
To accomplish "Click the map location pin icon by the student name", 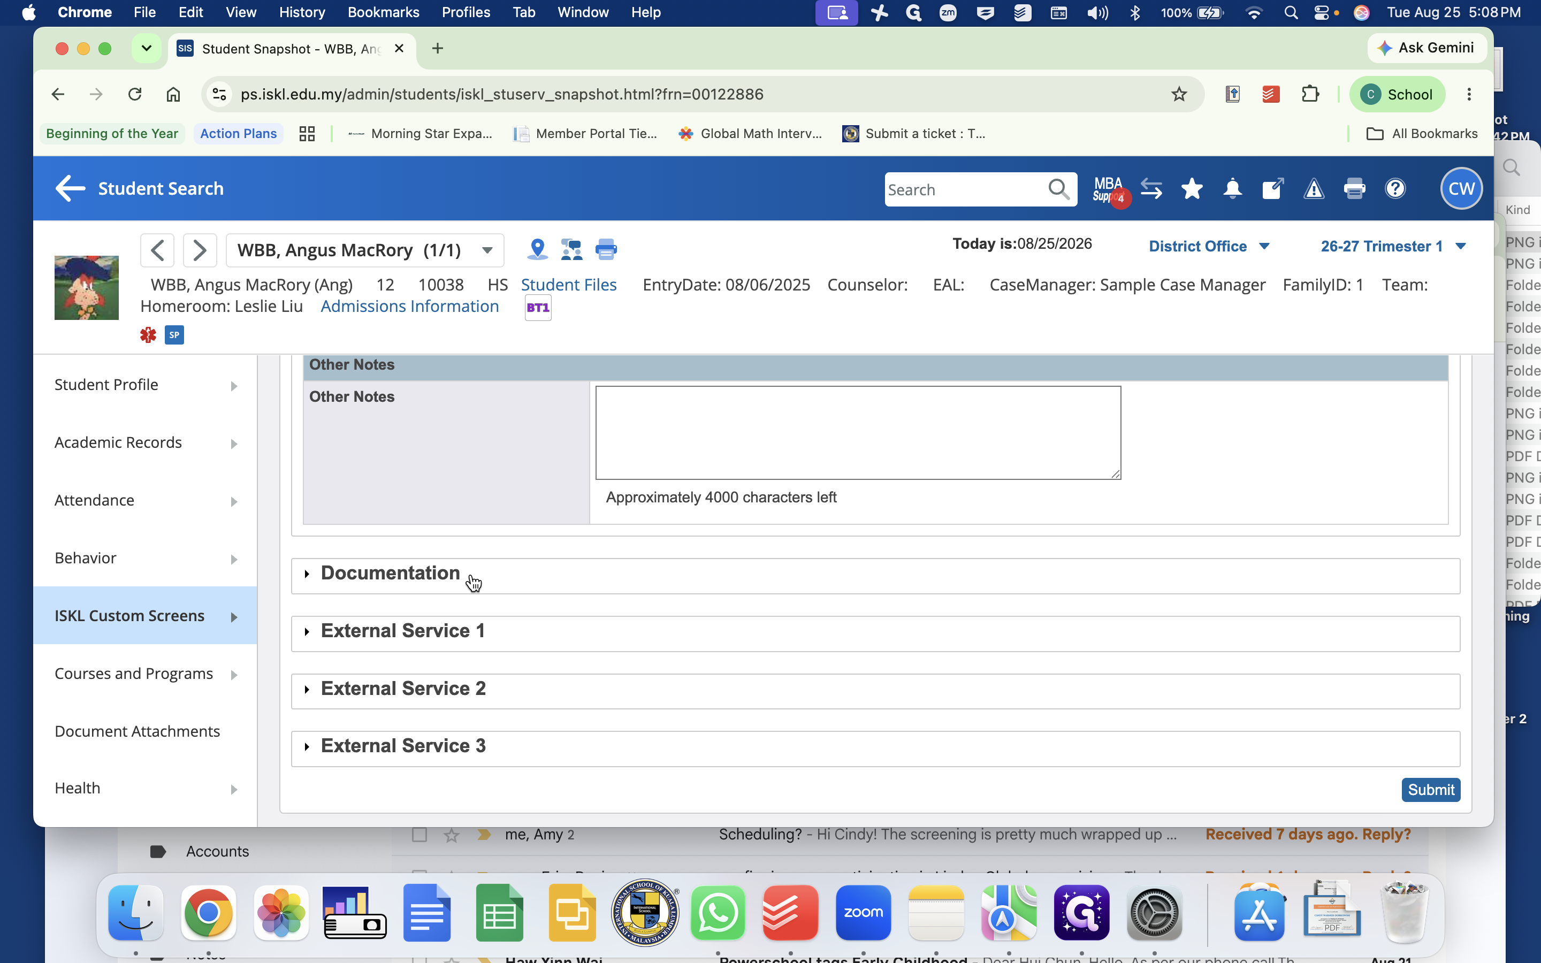I will click(537, 249).
